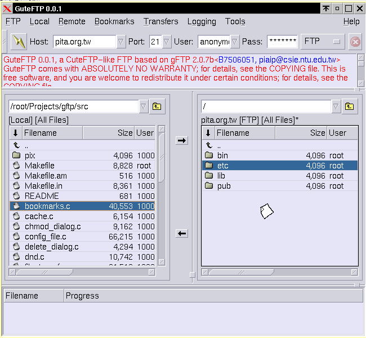
Task: Click the remote parent directory '..' icon
Action: click(x=209, y=145)
